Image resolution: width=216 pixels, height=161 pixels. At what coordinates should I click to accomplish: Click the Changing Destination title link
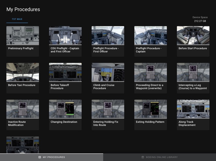click(64, 122)
